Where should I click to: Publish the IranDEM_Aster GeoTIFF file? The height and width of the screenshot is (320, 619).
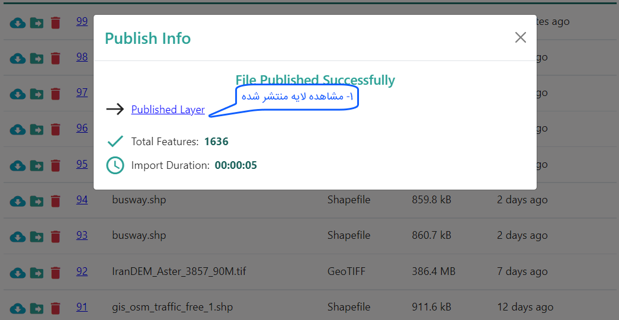[37, 273]
